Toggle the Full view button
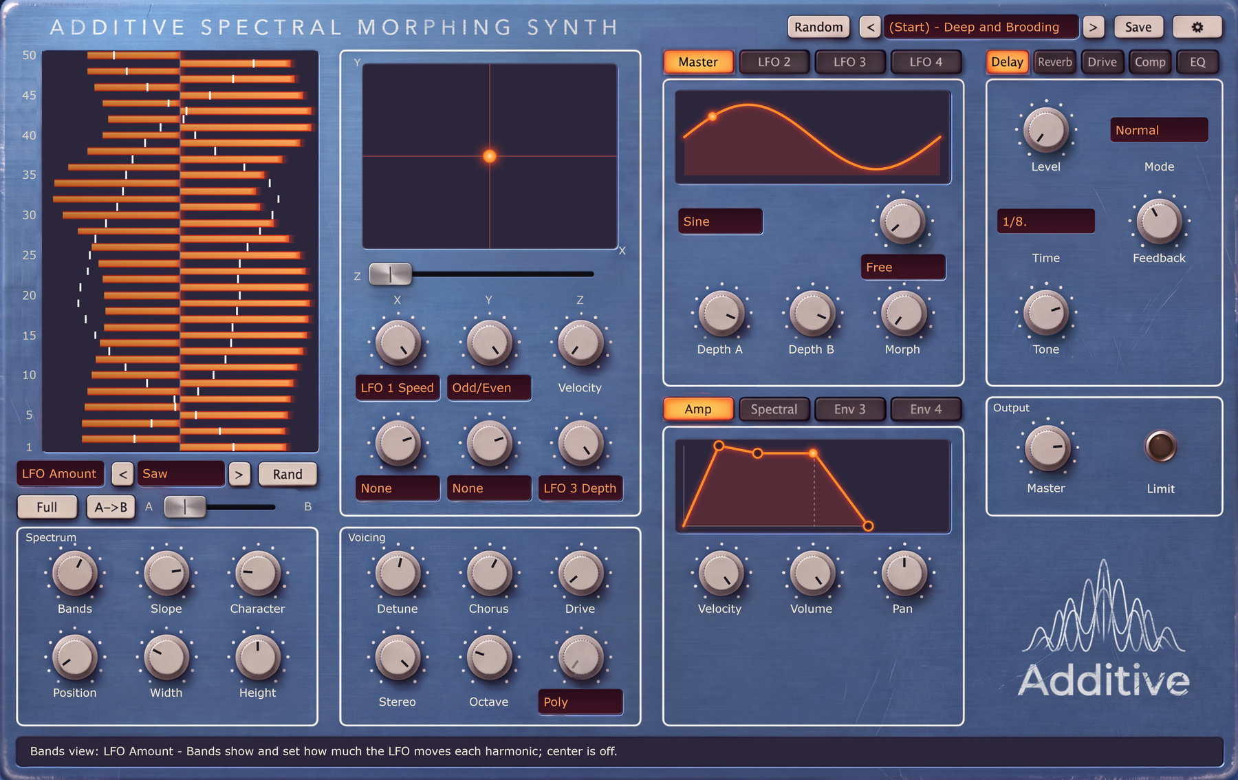The height and width of the screenshot is (780, 1238). pyautogui.click(x=47, y=507)
